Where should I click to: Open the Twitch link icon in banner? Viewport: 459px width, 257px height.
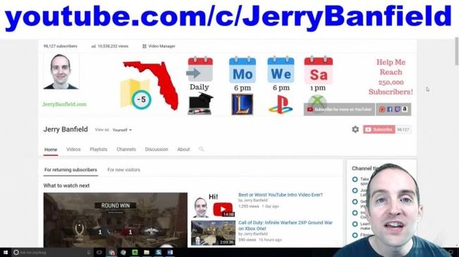tap(397, 110)
